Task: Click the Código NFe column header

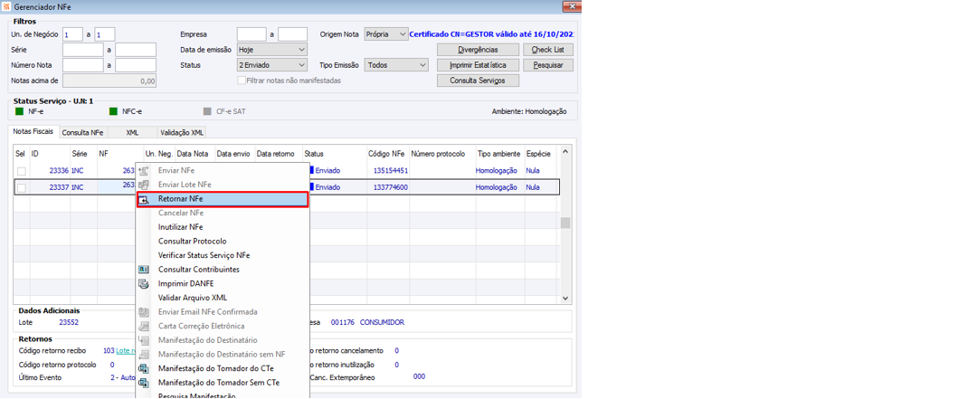Action: [x=387, y=154]
